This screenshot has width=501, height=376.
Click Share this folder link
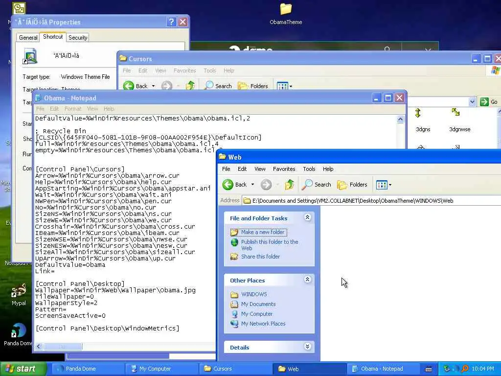click(x=260, y=257)
